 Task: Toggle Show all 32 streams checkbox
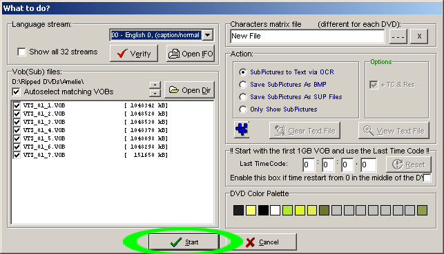coord(21,52)
